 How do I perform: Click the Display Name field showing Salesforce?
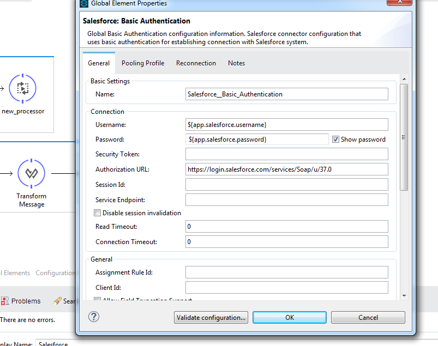pos(237,343)
